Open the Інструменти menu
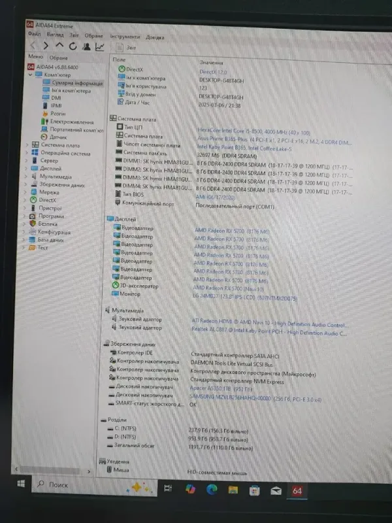Screen dimensions: 392x523 (x=124, y=37)
